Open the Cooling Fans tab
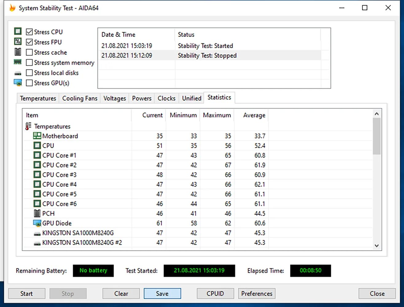404x307 pixels. tap(80, 98)
